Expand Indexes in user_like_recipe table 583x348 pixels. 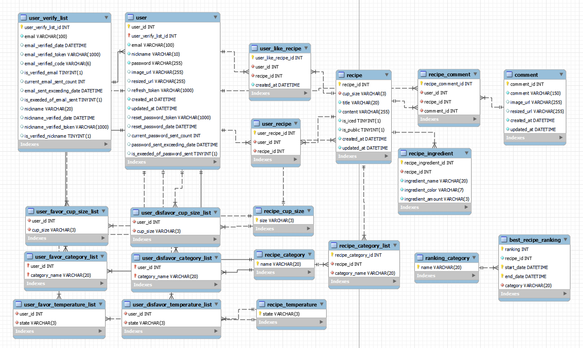click(x=306, y=93)
